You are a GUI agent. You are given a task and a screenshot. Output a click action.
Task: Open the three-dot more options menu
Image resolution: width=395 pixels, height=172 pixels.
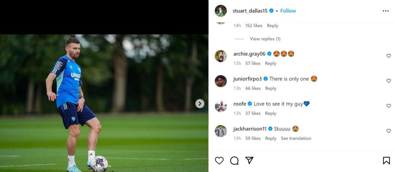click(x=385, y=11)
